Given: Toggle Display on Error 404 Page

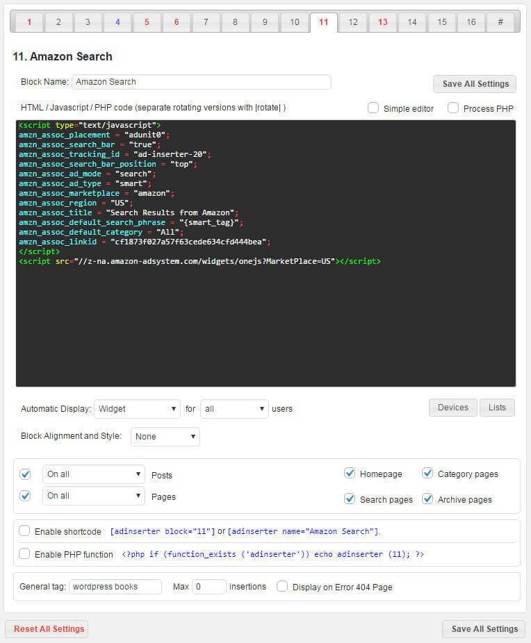Looking at the screenshot, I should pos(282,587).
